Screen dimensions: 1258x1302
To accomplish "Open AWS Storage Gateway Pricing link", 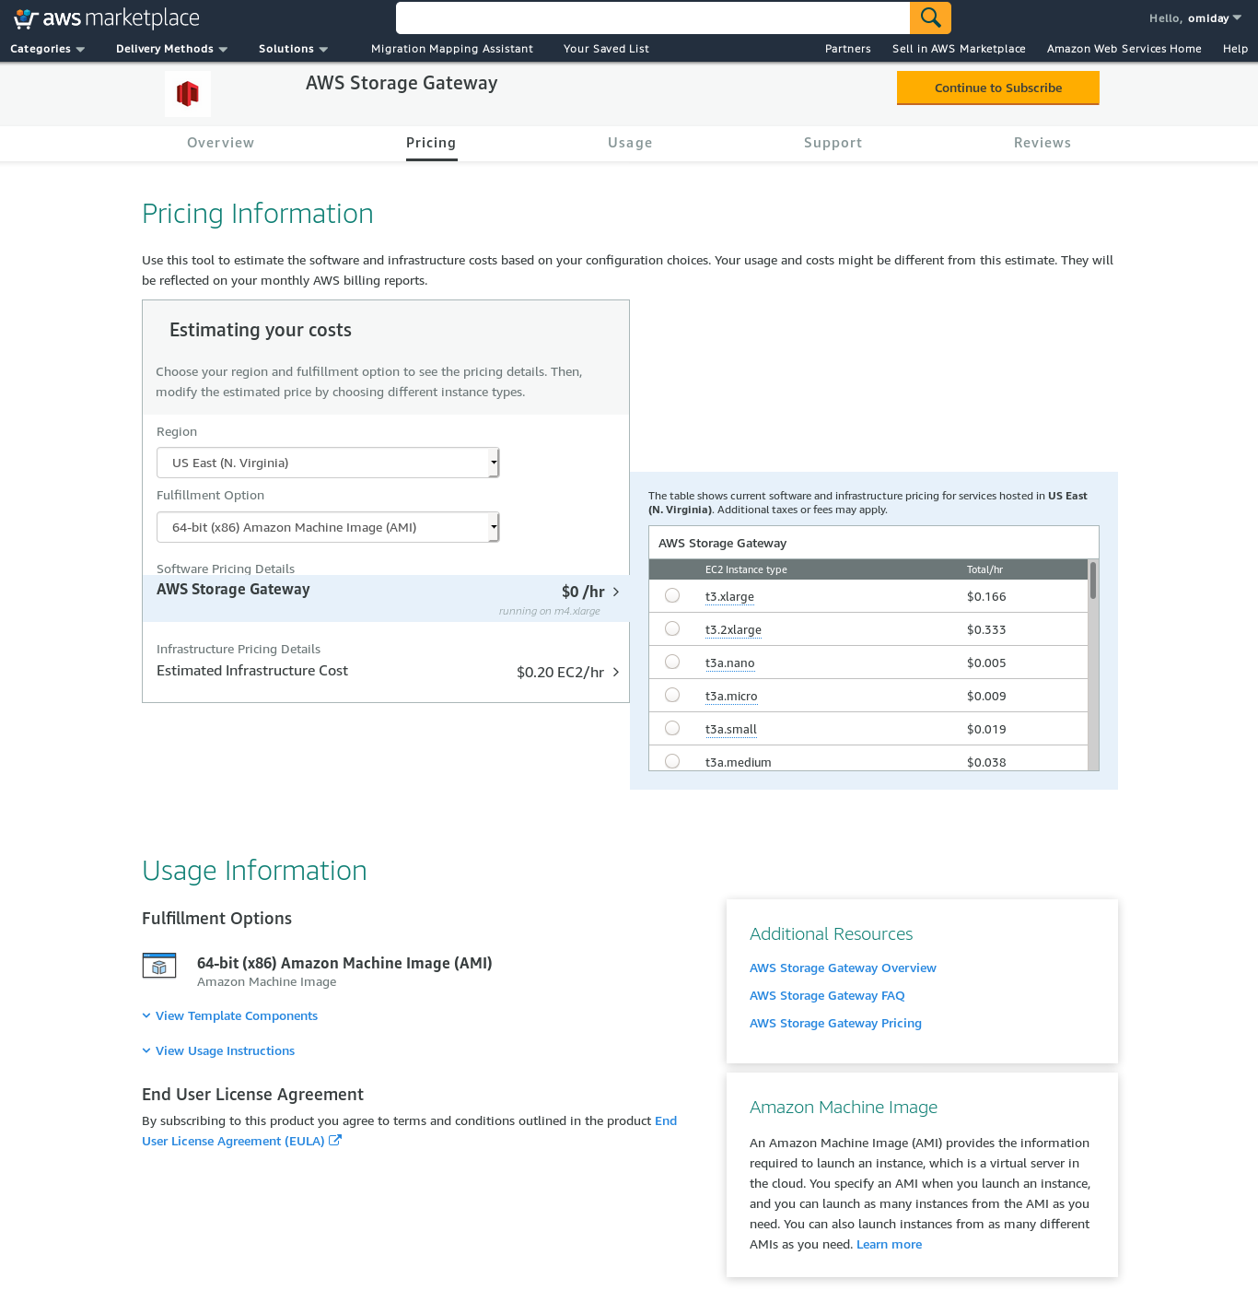I will [835, 1023].
